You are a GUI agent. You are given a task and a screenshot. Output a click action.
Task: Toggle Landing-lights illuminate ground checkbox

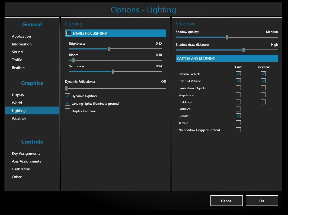coord(68,104)
